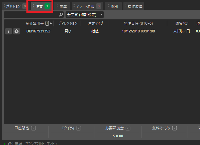Show info for 無料マージン
This screenshot has width=200, height=145.
coord(174,128)
